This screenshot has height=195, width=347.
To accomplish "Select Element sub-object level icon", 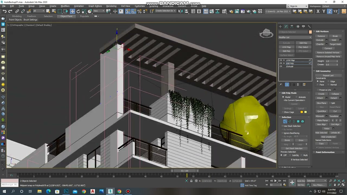I will 303,121.
